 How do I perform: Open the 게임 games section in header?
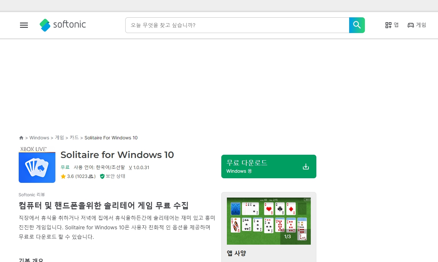click(417, 25)
